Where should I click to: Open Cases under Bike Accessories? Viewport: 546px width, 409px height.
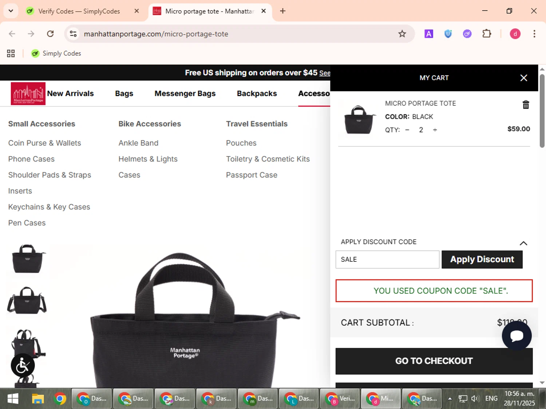[x=129, y=175]
